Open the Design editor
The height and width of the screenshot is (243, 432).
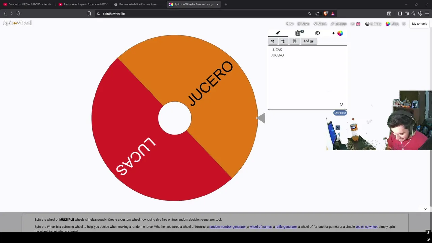click(x=339, y=24)
